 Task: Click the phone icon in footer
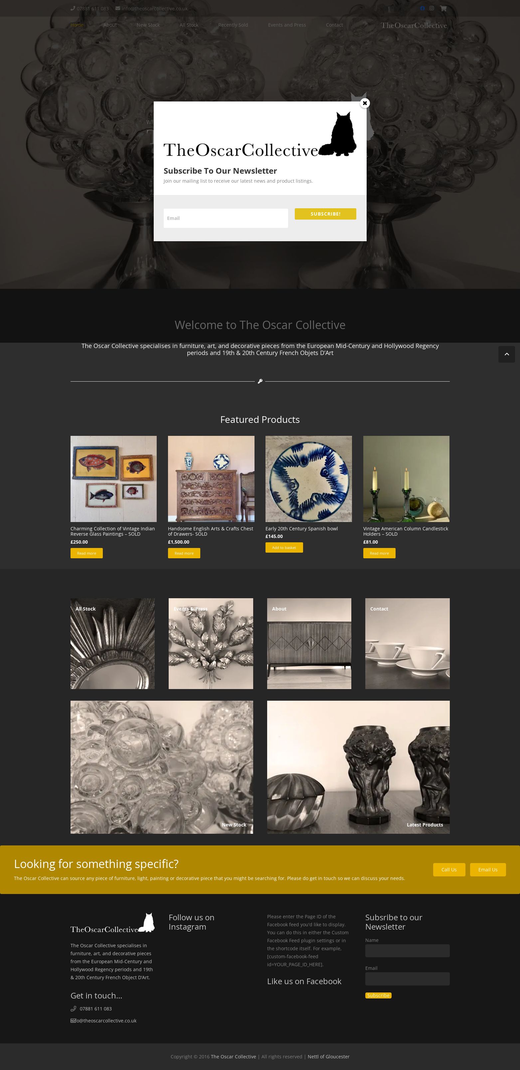[x=74, y=1008]
